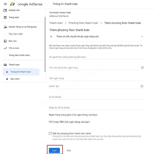Expand Quyền riêng tư và thông báo
Screen dimensions: 155x154
pyautogui.click(x=23, y=27)
